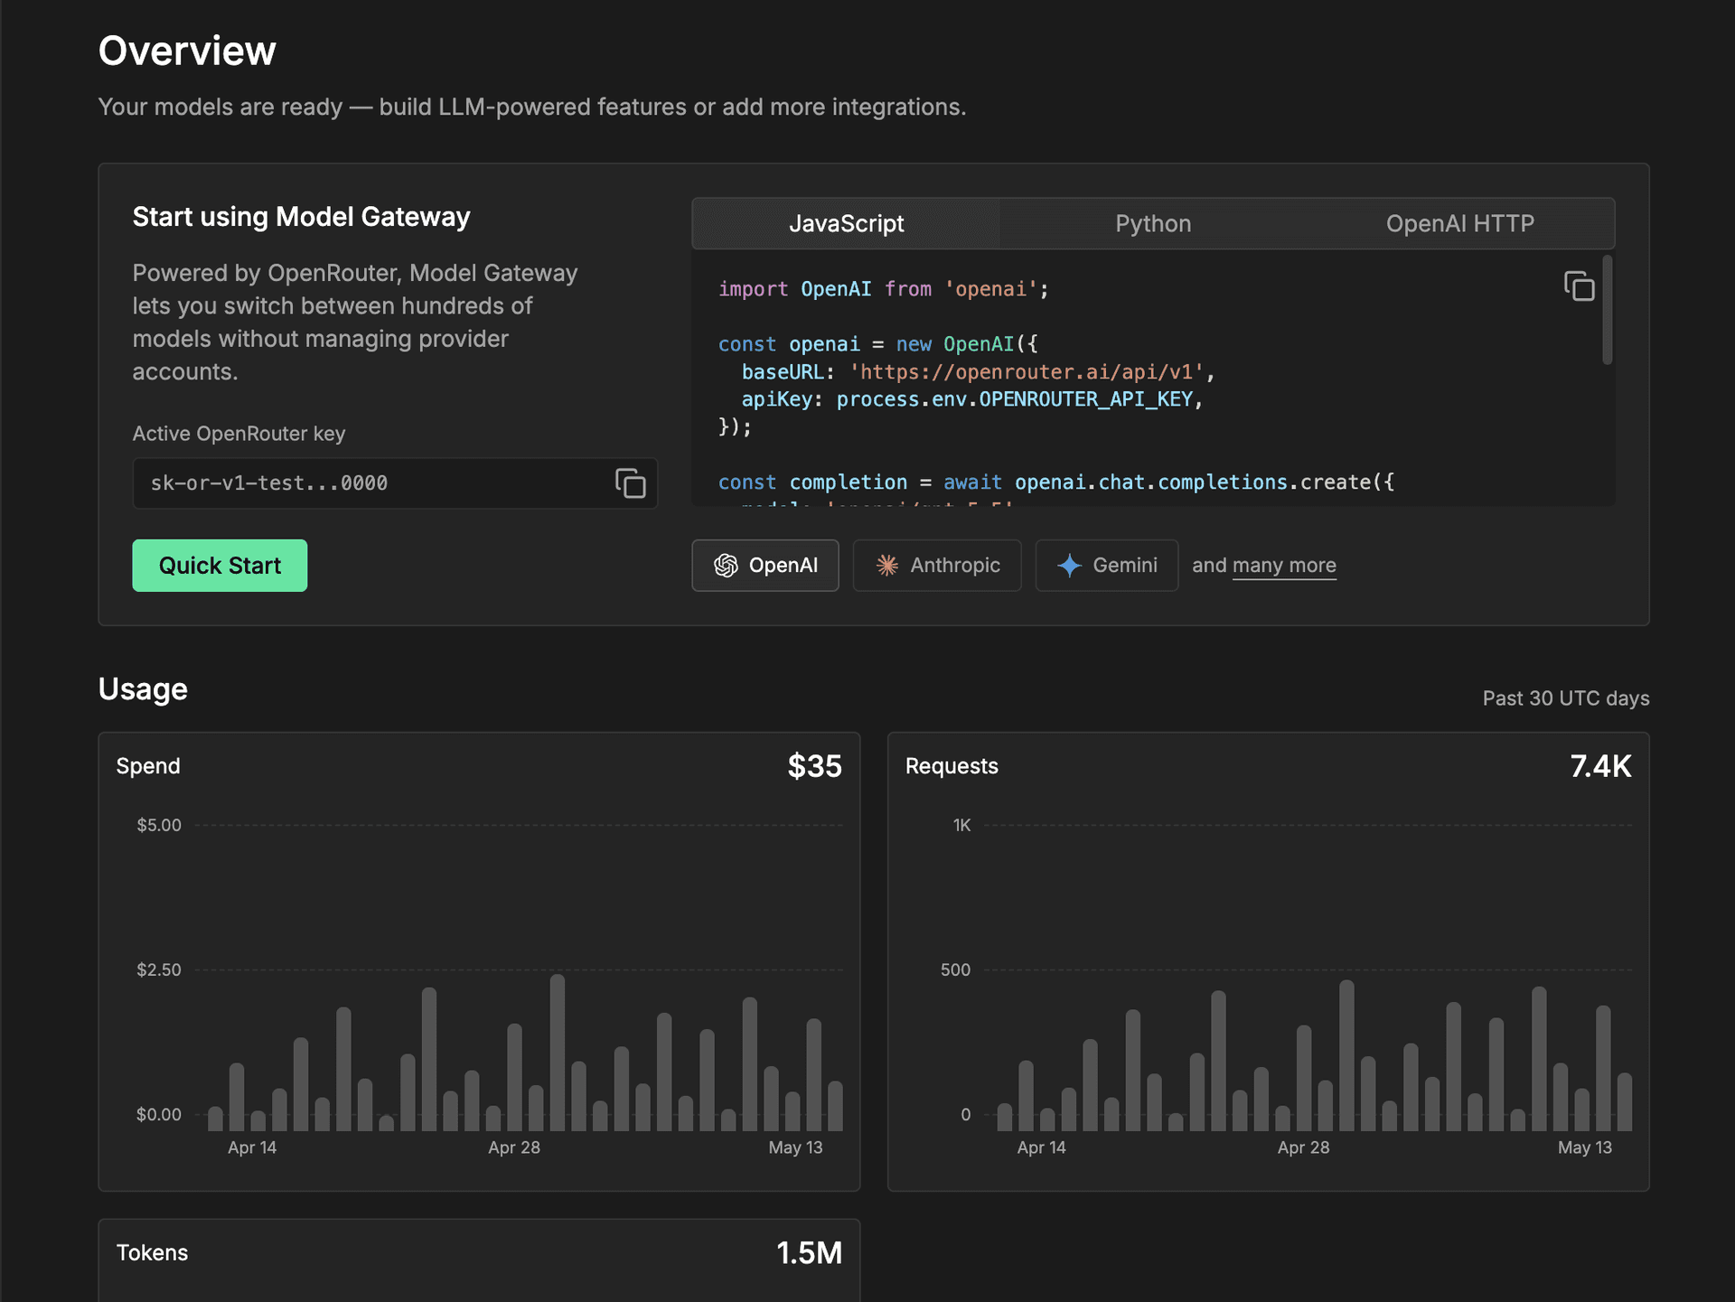Click the code snippet scrollbar

1607,310
